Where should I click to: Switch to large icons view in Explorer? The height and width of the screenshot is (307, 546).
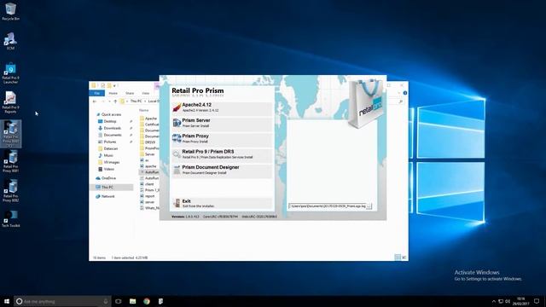pyautogui.click(x=404, y=258)
